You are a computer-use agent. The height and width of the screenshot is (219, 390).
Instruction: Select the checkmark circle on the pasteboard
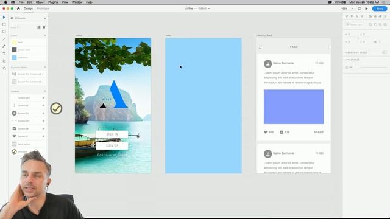[x=56, y=108]
